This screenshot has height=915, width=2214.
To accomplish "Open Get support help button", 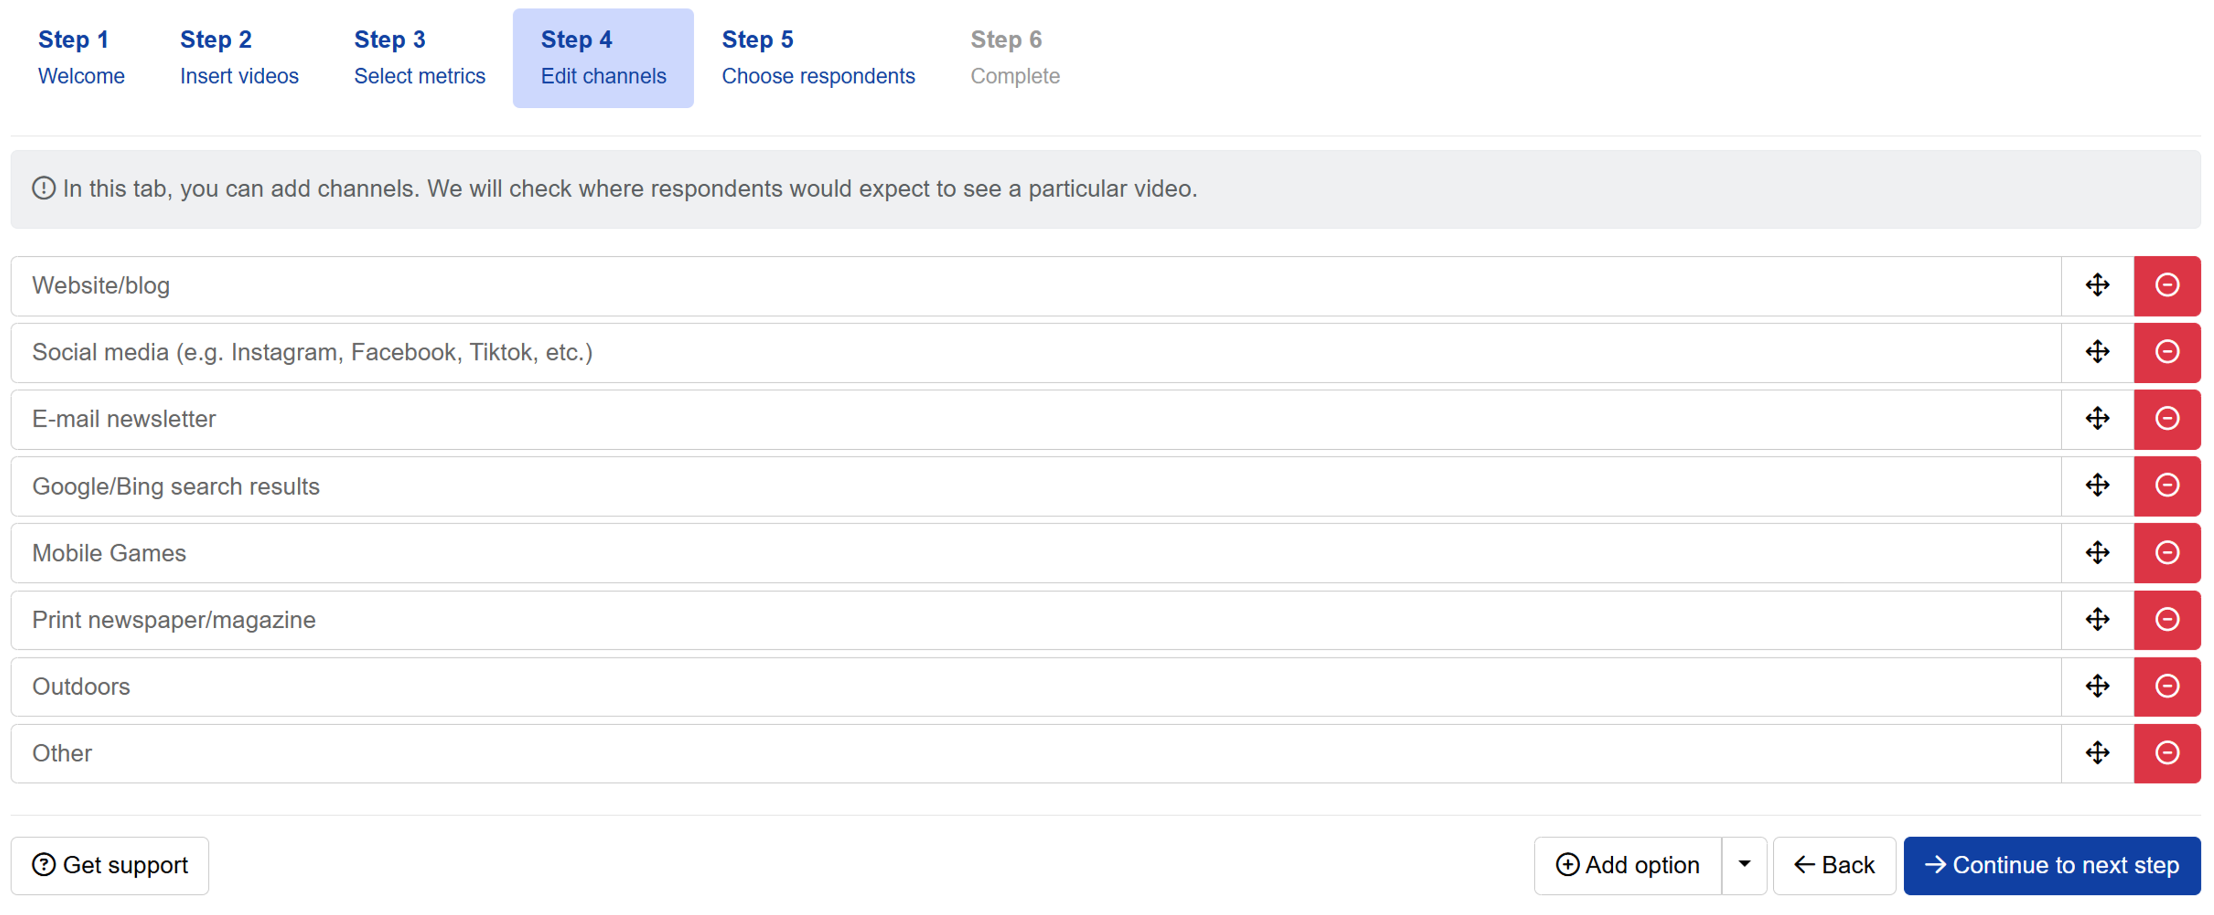I will 110,864.
